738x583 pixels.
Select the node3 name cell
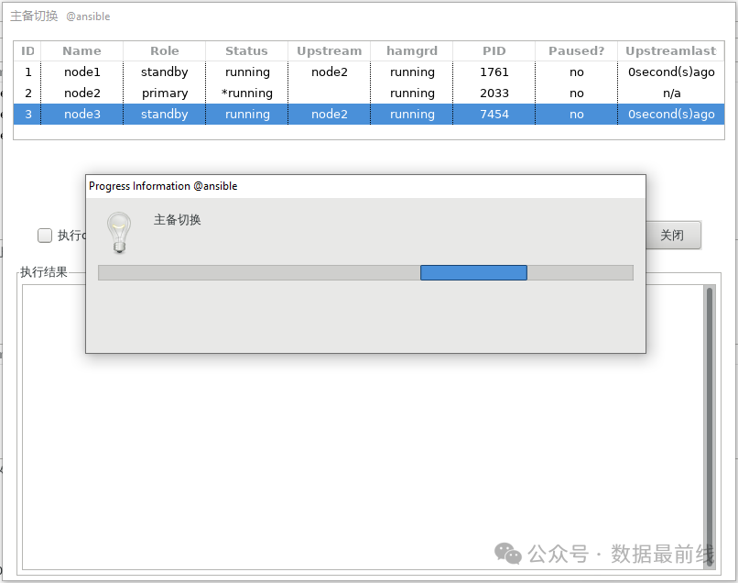coord(81,114)
